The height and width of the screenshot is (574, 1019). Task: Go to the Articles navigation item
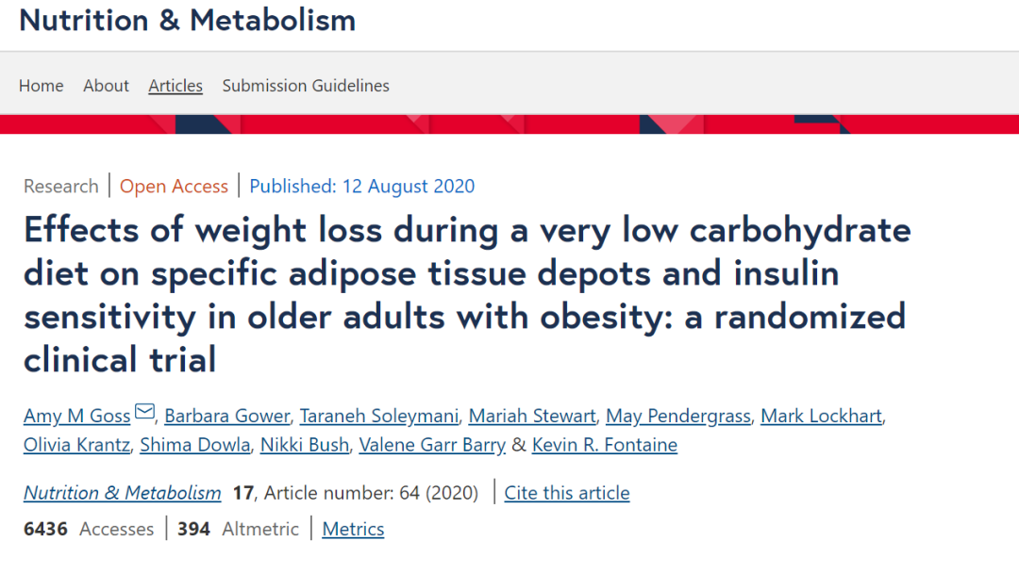(175, 86)
